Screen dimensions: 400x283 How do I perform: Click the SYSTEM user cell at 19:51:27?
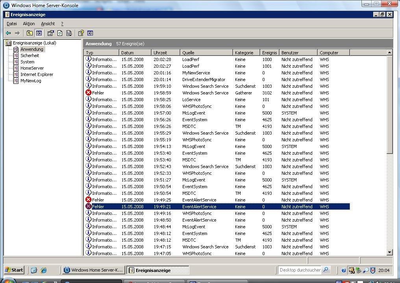[x=289, y=180]
